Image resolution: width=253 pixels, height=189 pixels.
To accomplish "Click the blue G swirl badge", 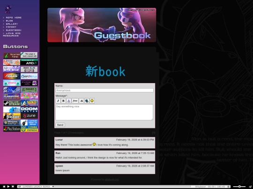I will pos(12,90).
